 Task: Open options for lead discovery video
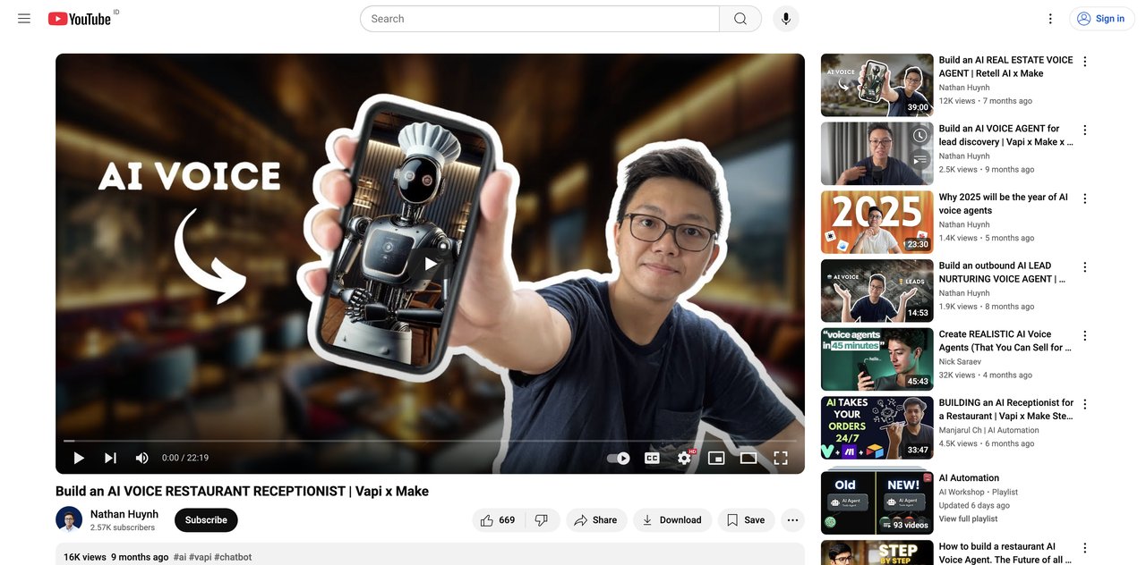(1085, 130)
